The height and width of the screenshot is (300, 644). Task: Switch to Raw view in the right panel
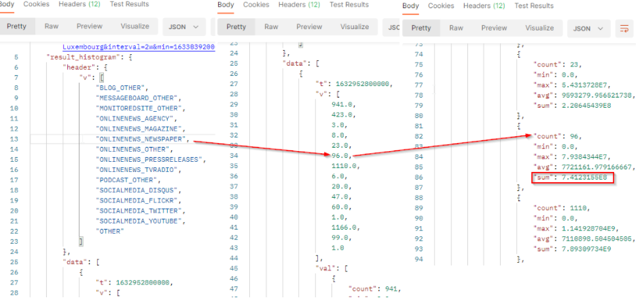click(456, 28)
